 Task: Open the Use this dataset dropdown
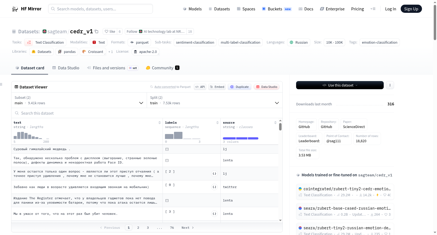click(x=340, y=85)
